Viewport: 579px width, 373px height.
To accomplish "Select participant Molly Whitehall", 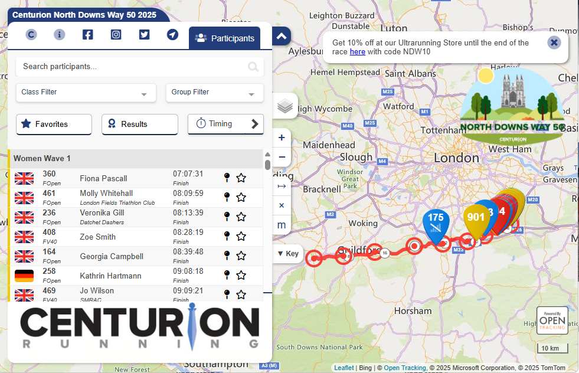I will click(106, 193).
